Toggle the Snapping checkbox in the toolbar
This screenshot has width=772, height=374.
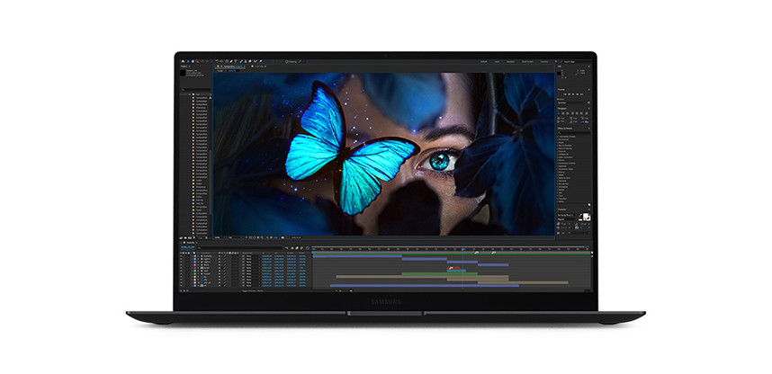tap(284, 60)
